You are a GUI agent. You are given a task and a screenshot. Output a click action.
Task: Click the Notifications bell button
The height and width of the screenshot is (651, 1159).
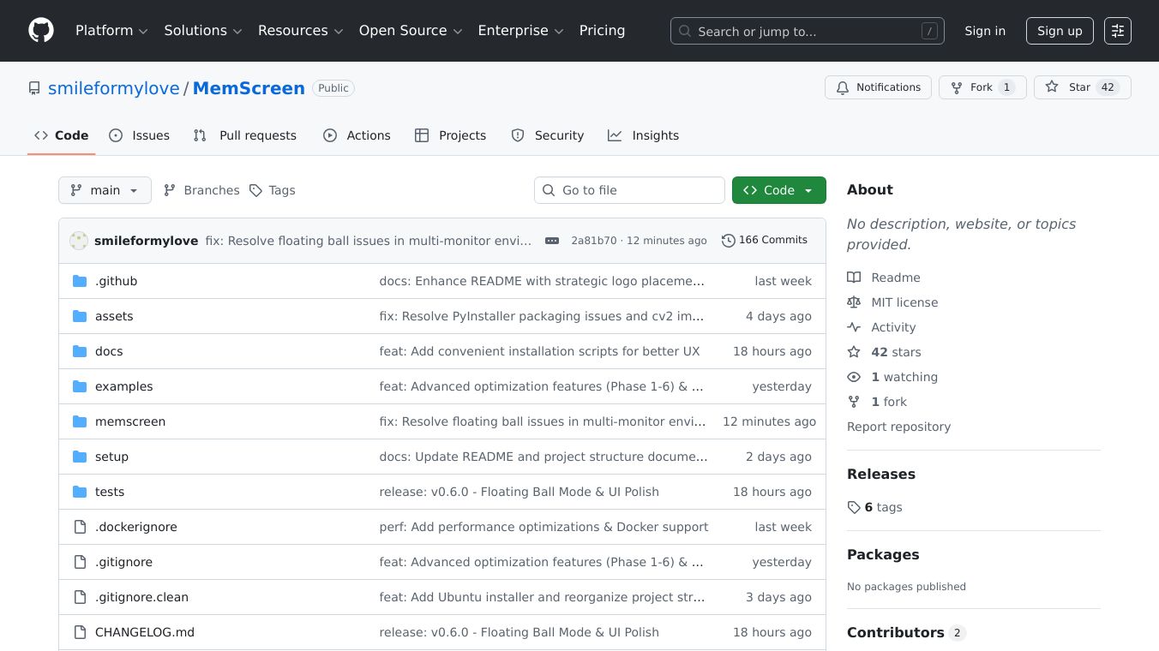point(878,87)
